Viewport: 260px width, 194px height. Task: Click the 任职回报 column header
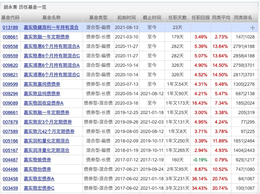(201, 18)
